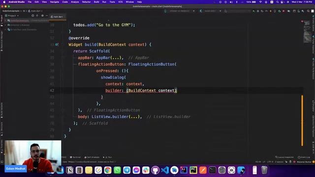
Task: Expand Scratches and Consoles in the project tree
Action: (x=5, y=29)
